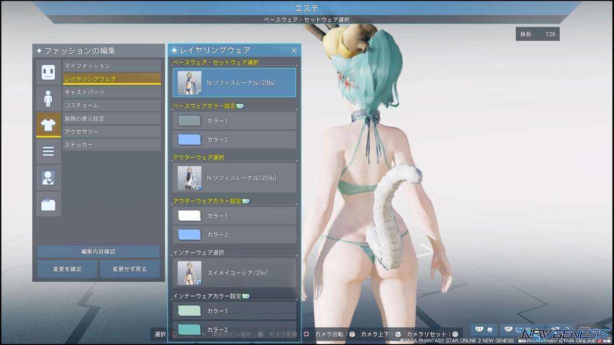The image size is (614, 345).
Task: Click badge icon beside ベースウェアカラー設定
Action: click(240, 106)
